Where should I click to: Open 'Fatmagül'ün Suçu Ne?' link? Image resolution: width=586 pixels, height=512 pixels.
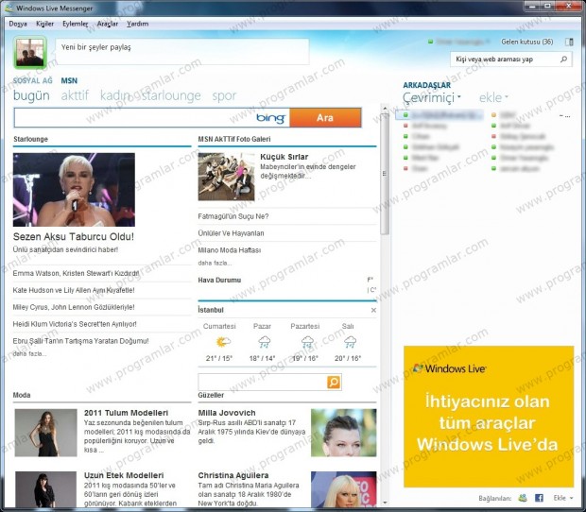pos(233,216)
